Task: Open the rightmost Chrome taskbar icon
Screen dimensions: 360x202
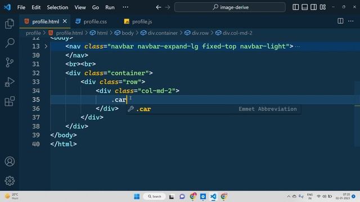Action: click(224, 196)
